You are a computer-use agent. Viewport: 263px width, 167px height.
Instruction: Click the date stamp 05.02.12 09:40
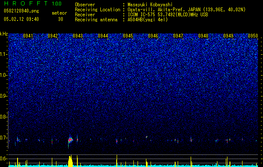pos(21,19)
